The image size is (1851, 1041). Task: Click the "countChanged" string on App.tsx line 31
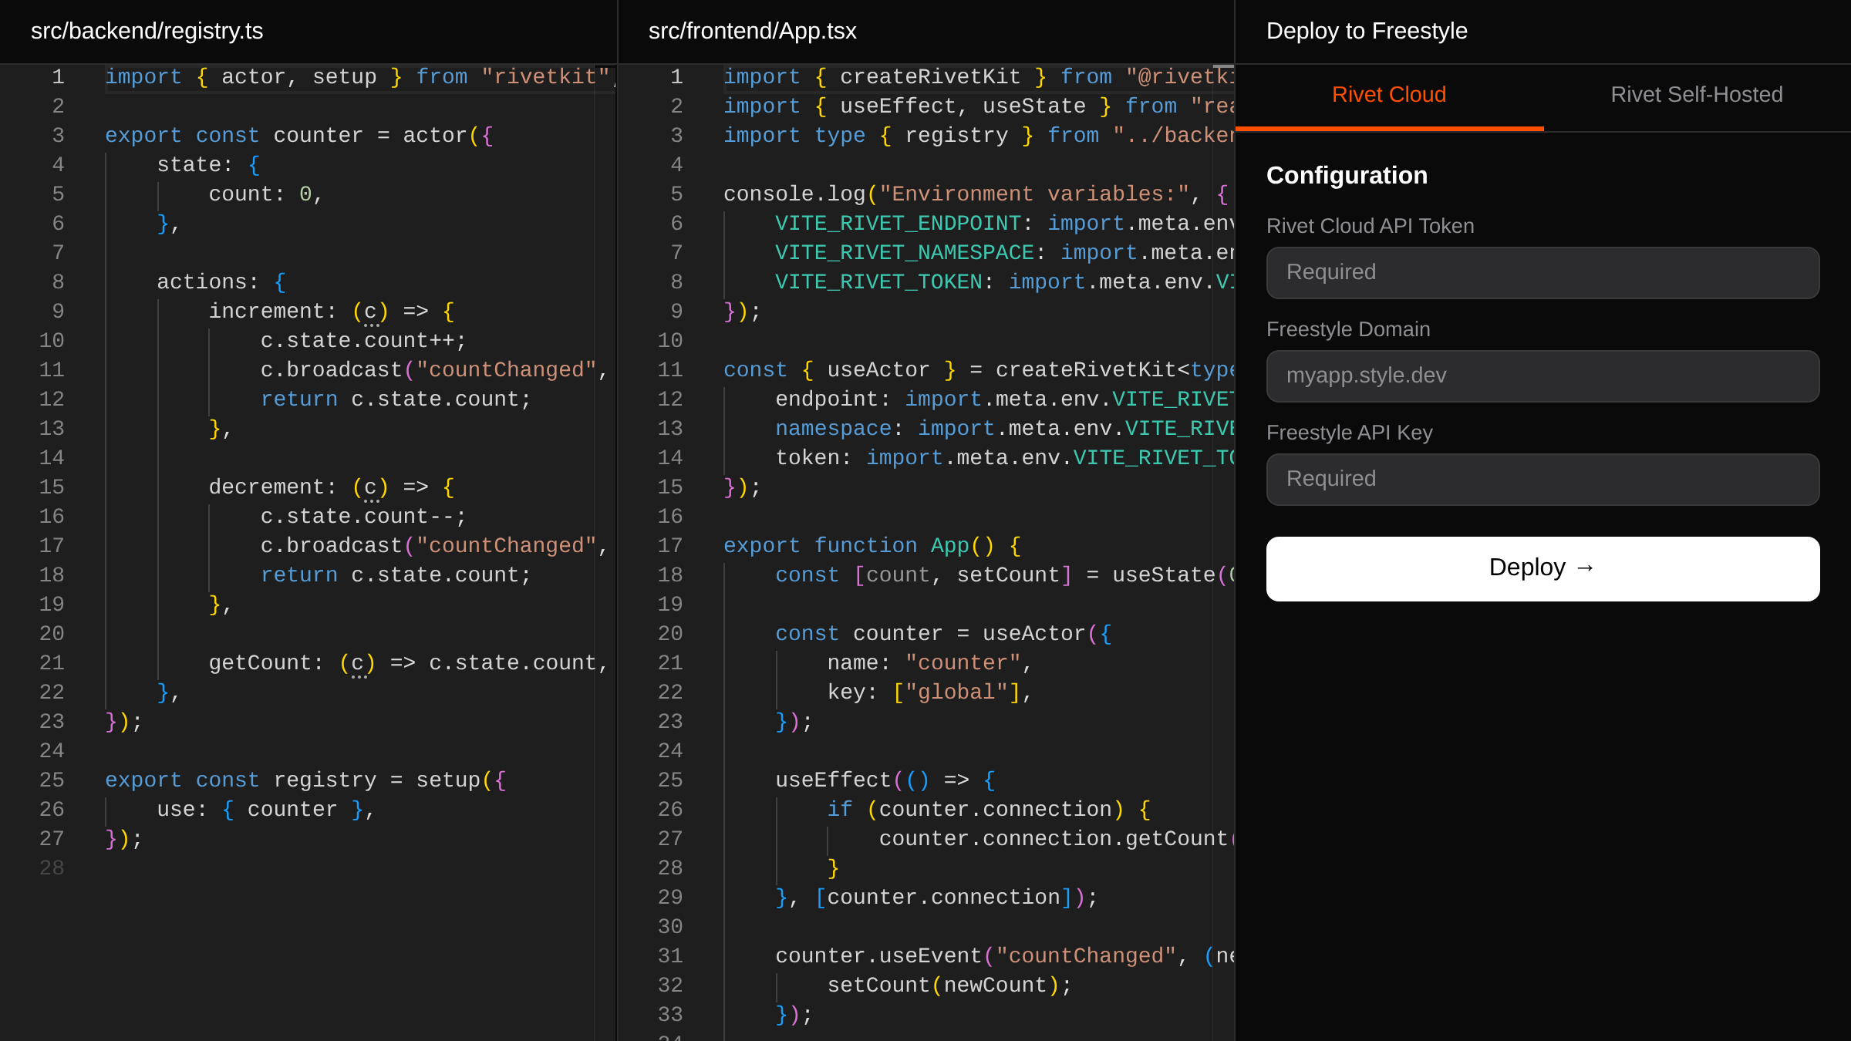coord(1086,955)
